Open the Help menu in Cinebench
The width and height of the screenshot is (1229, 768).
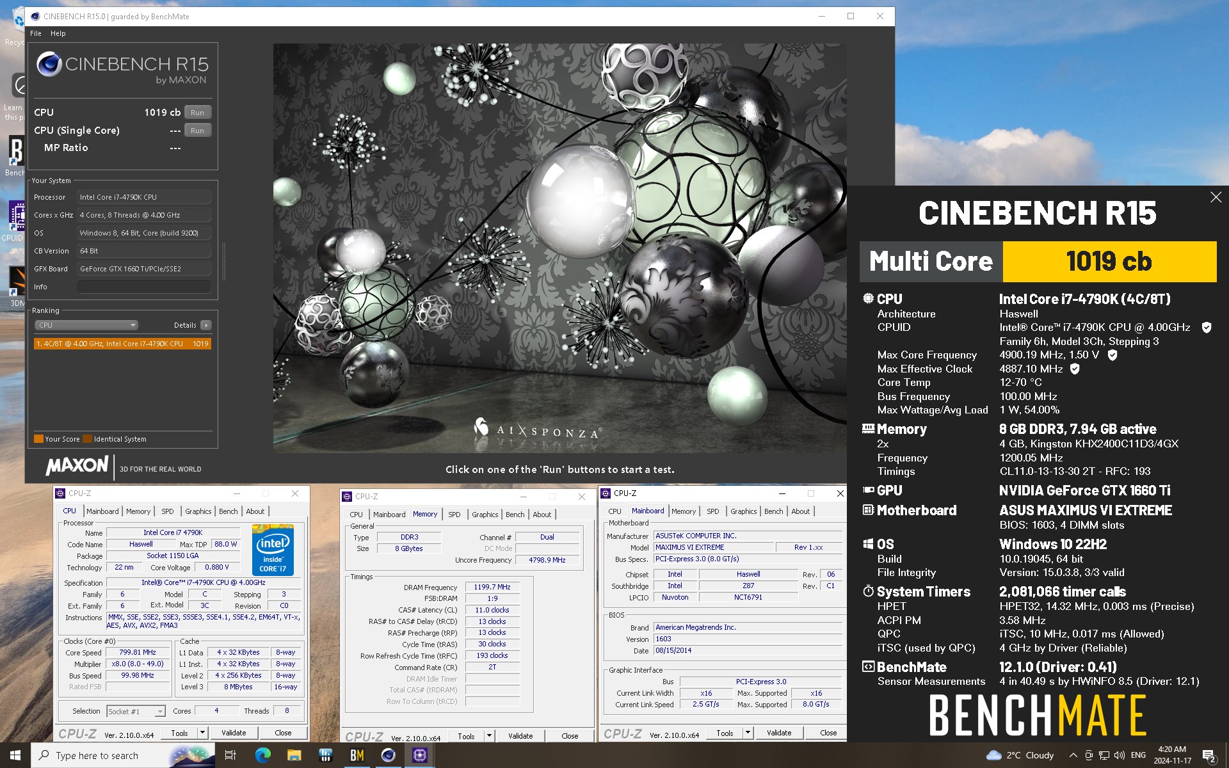coord(58,33)
